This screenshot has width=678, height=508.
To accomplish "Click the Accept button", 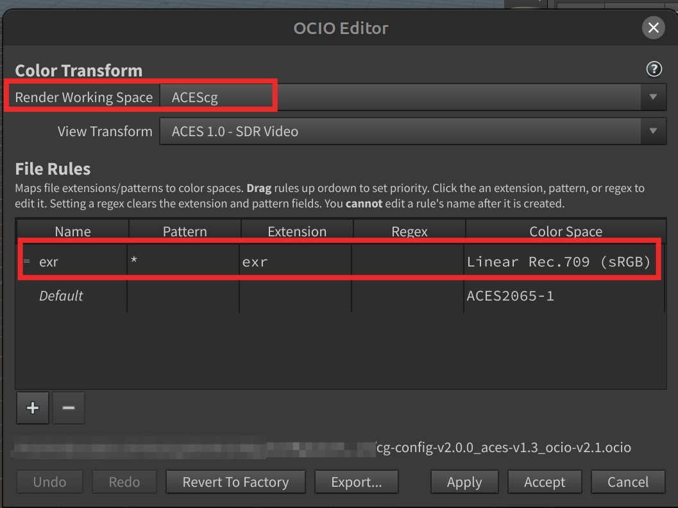I will (x=545, y=482).
